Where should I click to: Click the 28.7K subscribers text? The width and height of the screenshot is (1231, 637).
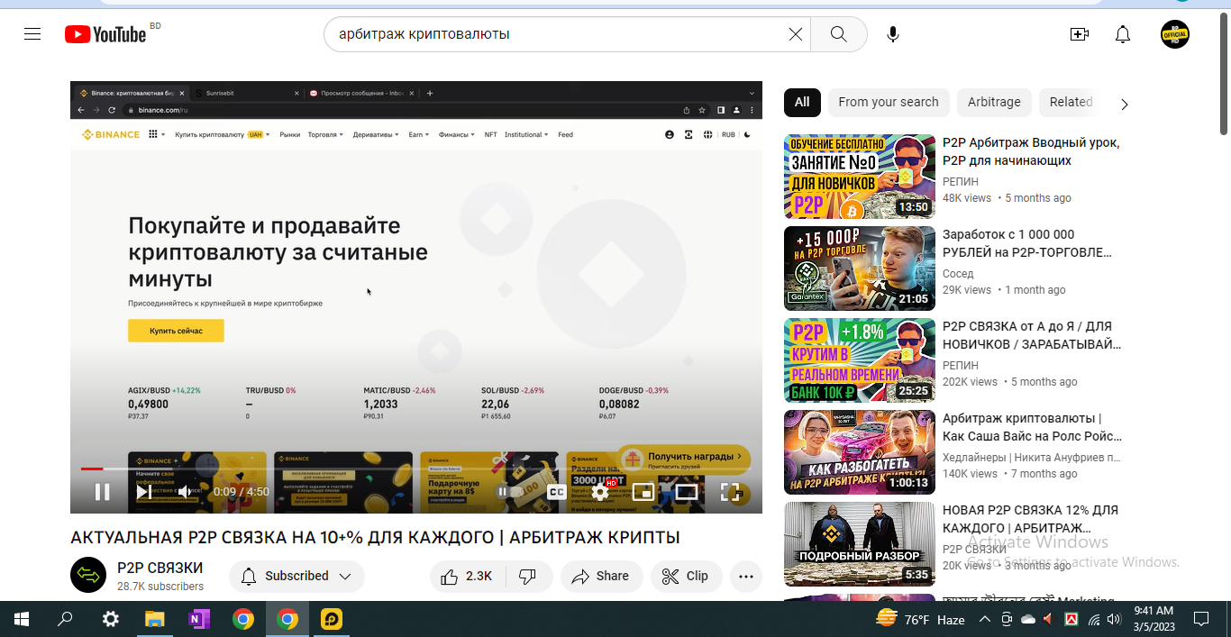coord(160,587)
